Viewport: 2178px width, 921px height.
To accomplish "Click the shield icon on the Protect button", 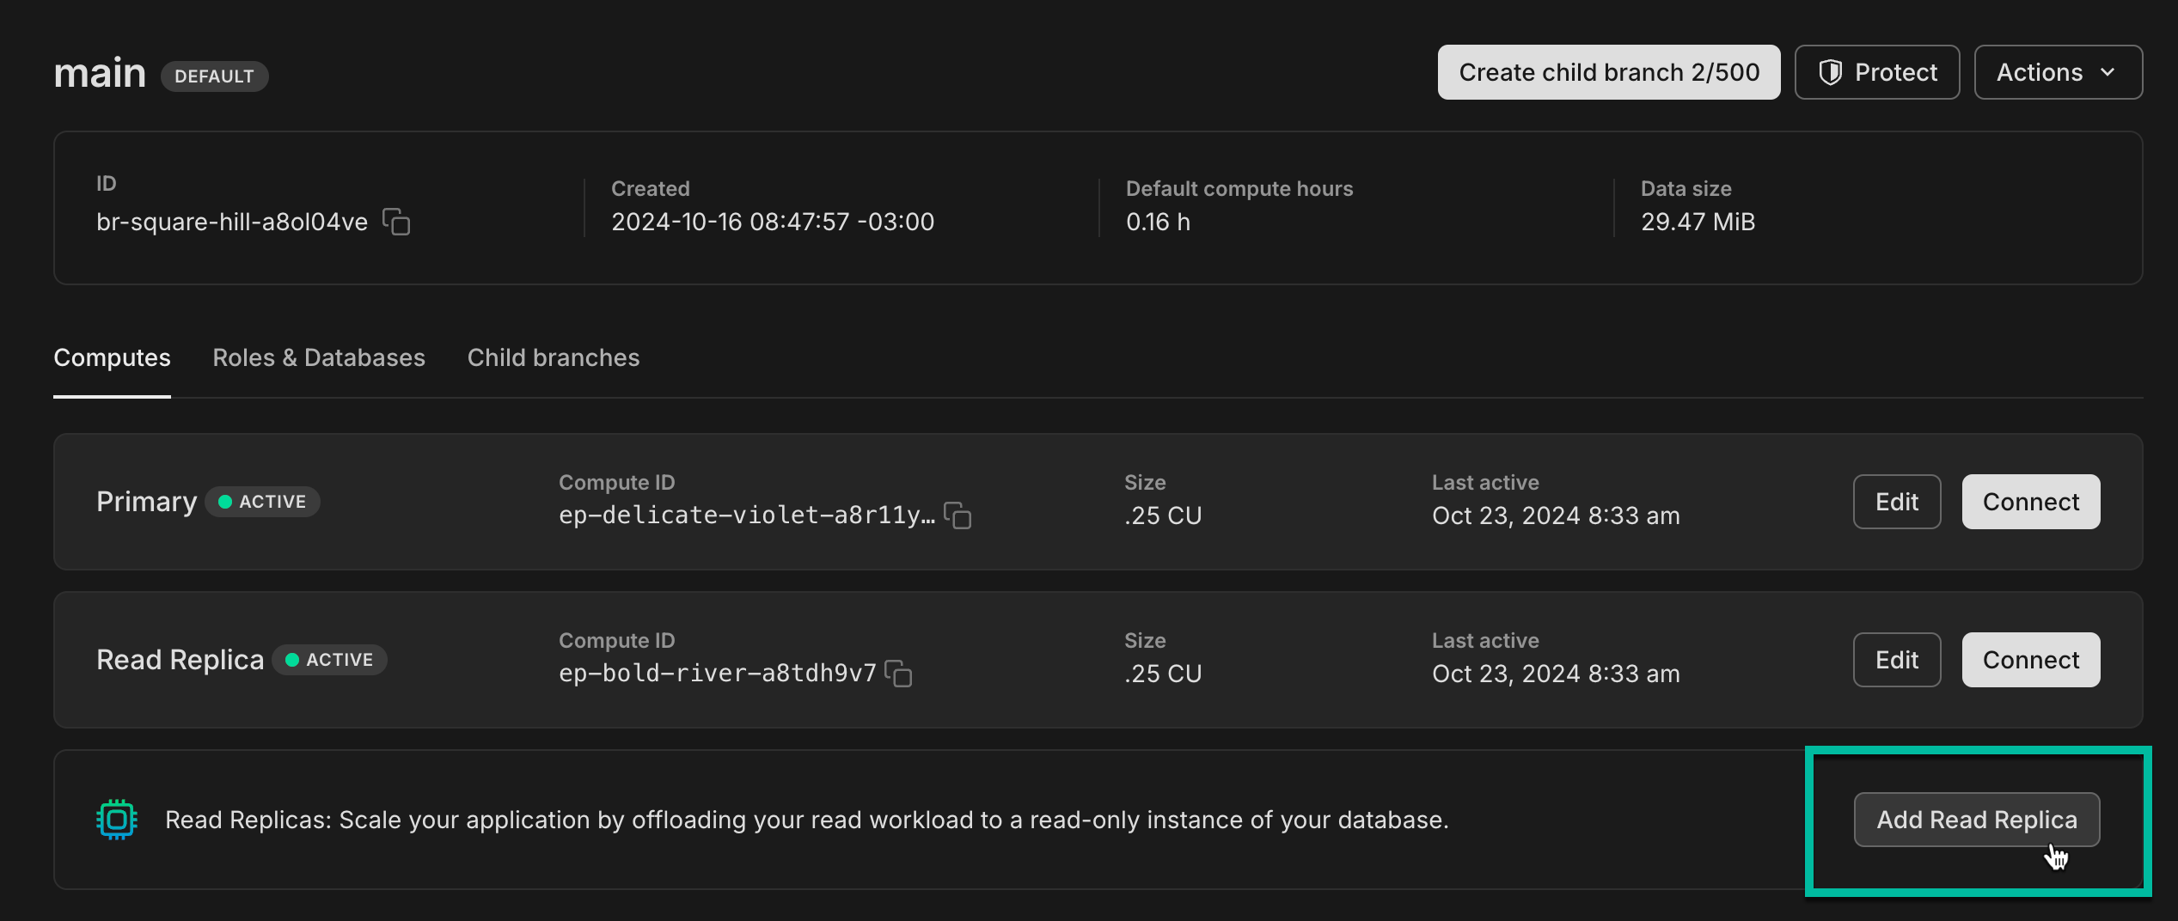I will [x=1832, y=72].
